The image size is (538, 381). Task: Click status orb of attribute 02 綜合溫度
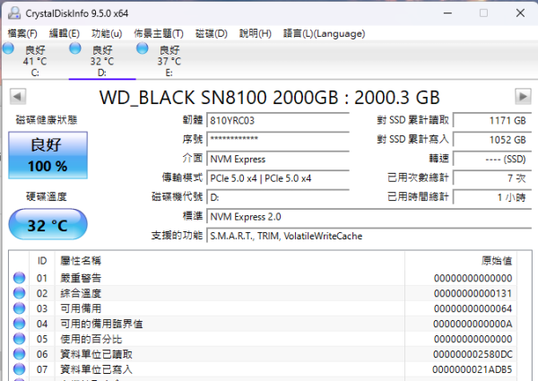19,293
